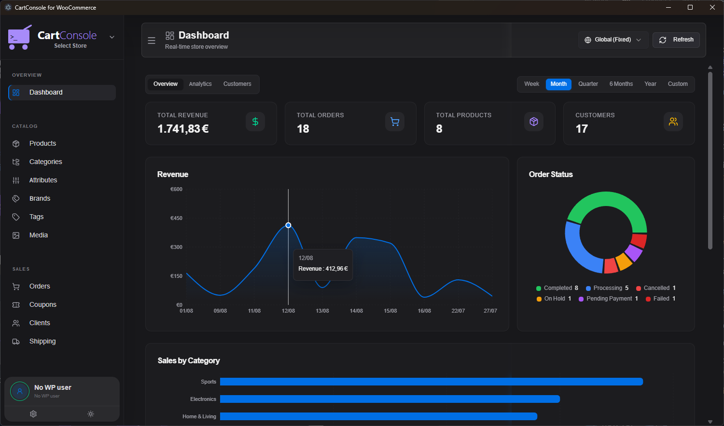
Task: Go to the Products page
Action: click(62, 144)
